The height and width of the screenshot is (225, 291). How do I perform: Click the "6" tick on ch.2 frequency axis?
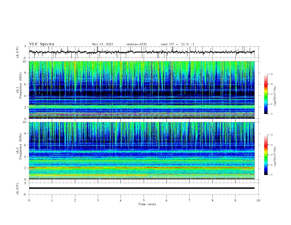click(26, 145)
